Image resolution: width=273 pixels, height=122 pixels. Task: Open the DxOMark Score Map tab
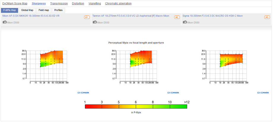tap(15, 4)
